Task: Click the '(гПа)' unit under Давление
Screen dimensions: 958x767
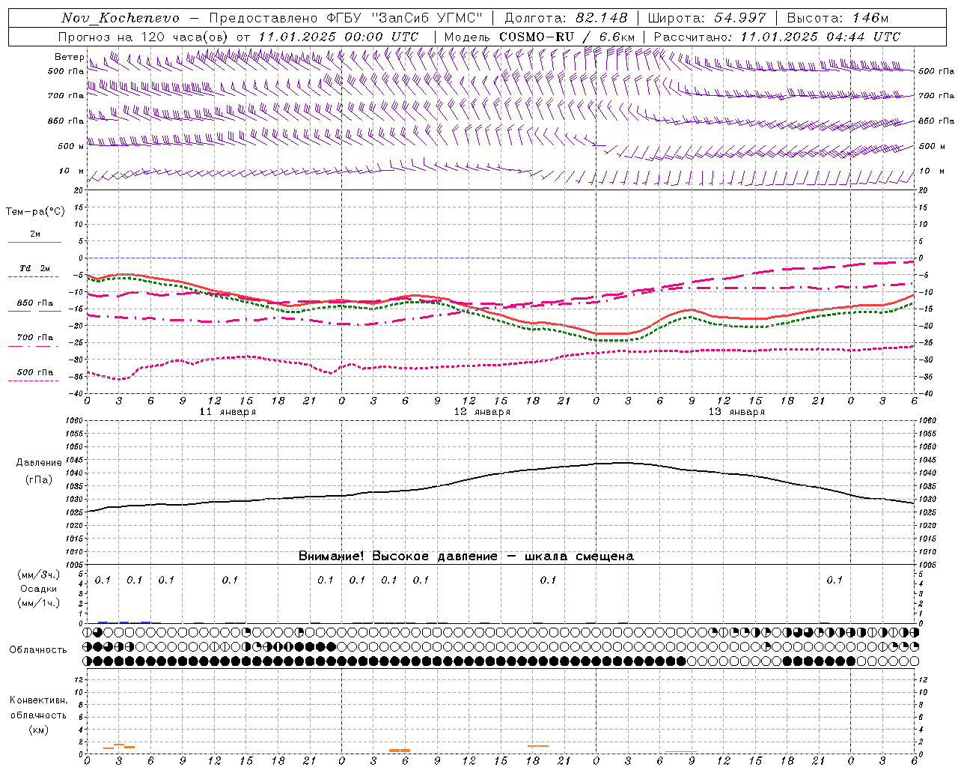Action: click(39, 480)
